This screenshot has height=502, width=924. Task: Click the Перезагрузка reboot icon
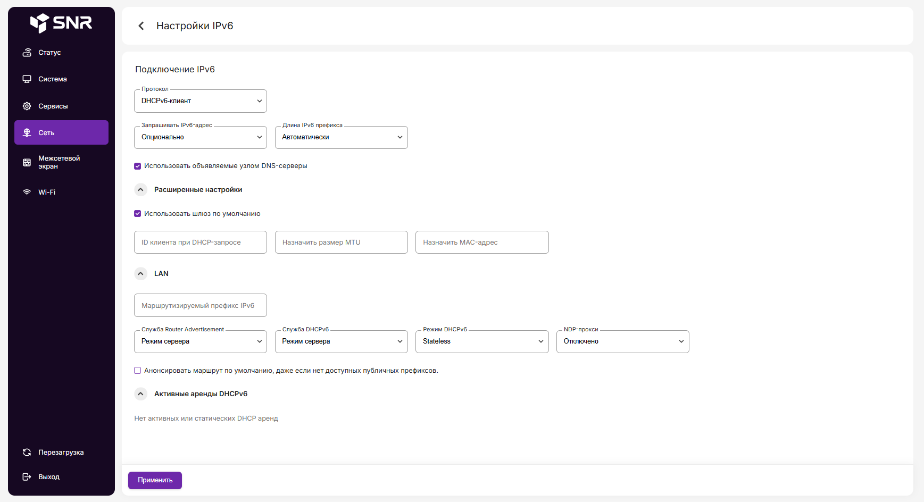point(27,453)
